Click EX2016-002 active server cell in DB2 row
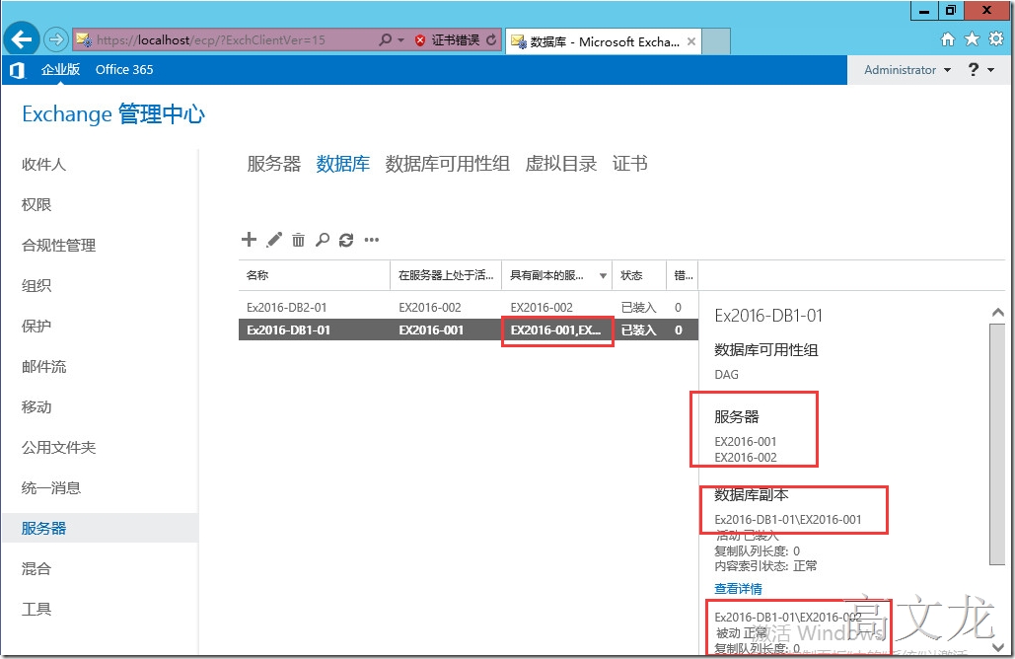This screenshot has width=1015, height=659. tap(430, 308)
